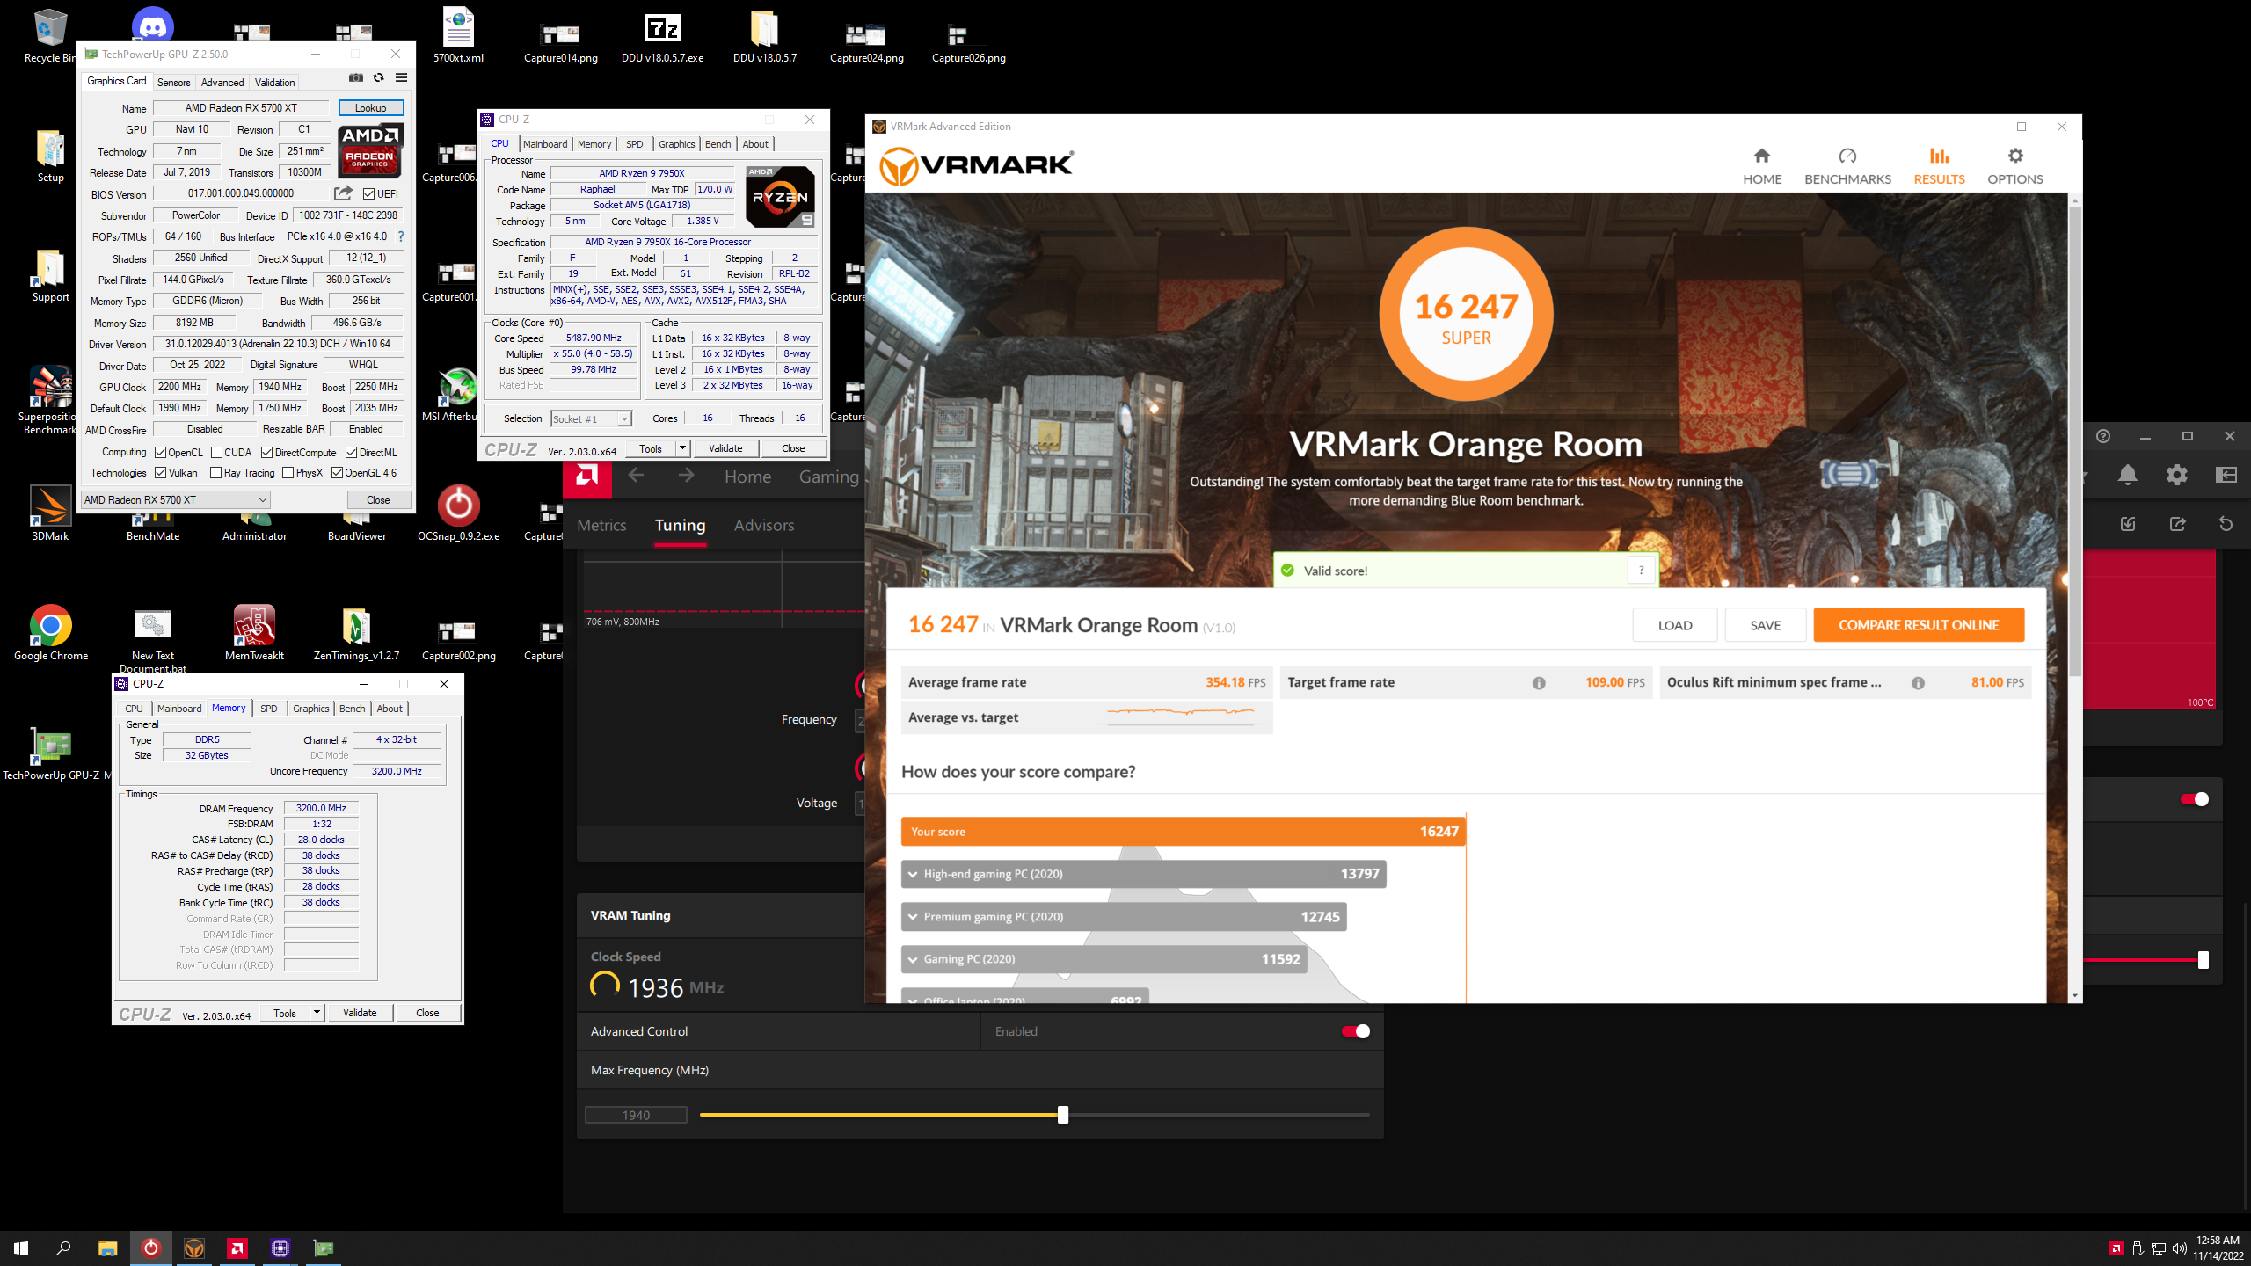Image resolution: width=2251 pixels, height=1266 pixels.
Task: Click the red slider handle in AMD right panel
Action: click(2203, 960)
